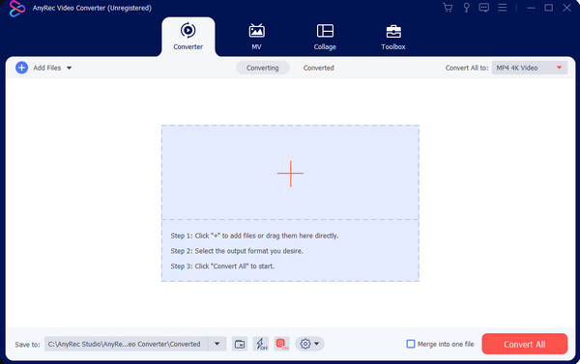Click the blue Add Files plus icon
Image resolution: width=580 pixels, height=364 pixels.
[x=22, y=68]
